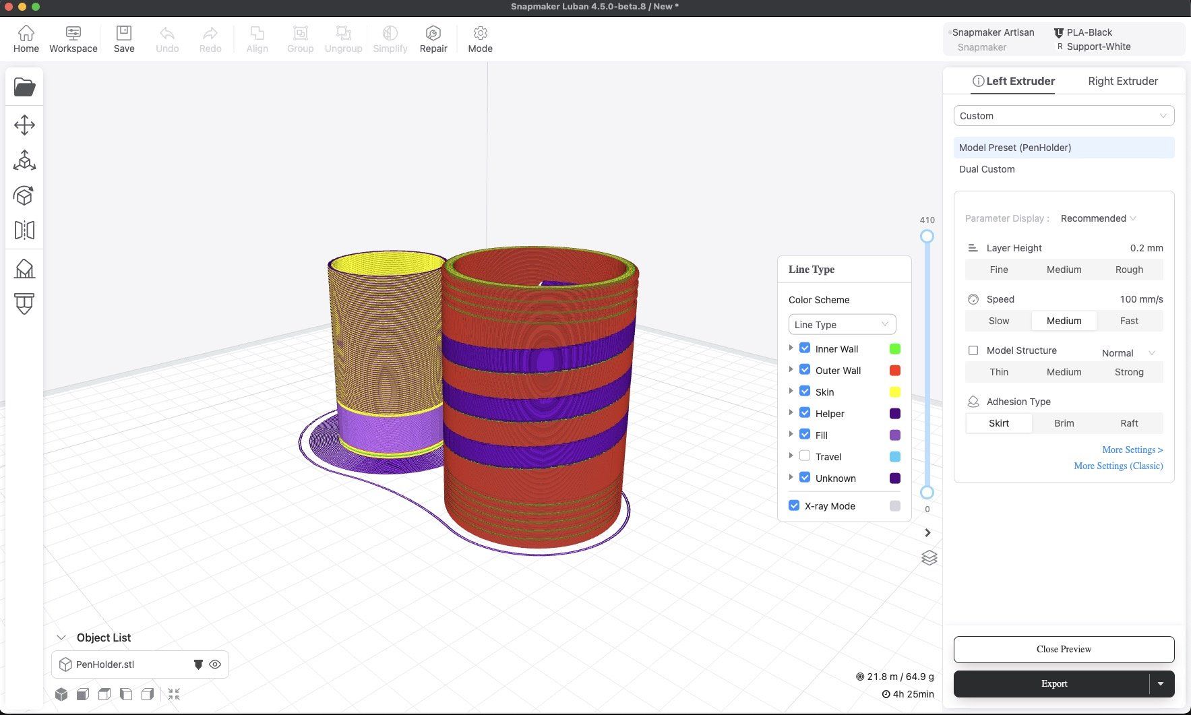Collapse the Object List section
Screen dimensions: 1191x715
61,638
